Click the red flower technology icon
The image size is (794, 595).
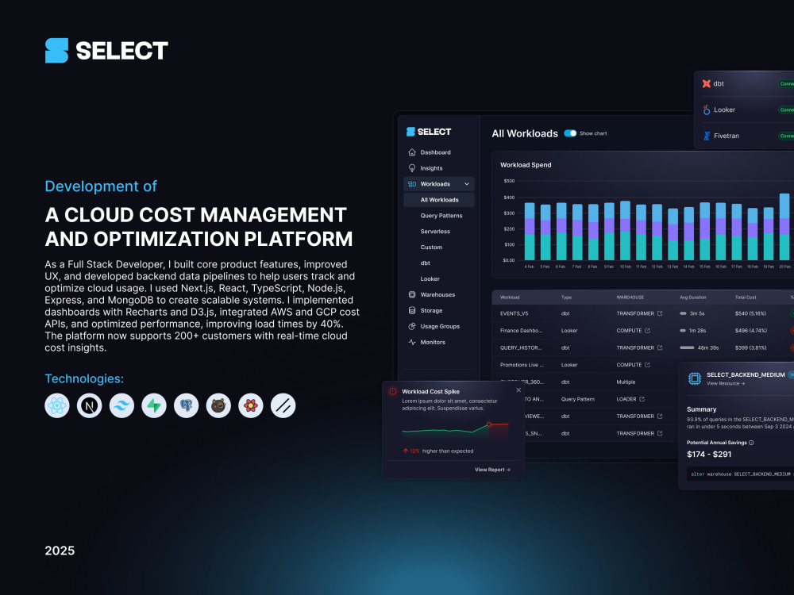[251, 405]
